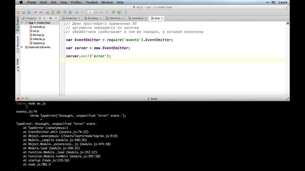Screen dimensions: 305x171
Task: Click the Learn user menu
Action: pos(283,2)
